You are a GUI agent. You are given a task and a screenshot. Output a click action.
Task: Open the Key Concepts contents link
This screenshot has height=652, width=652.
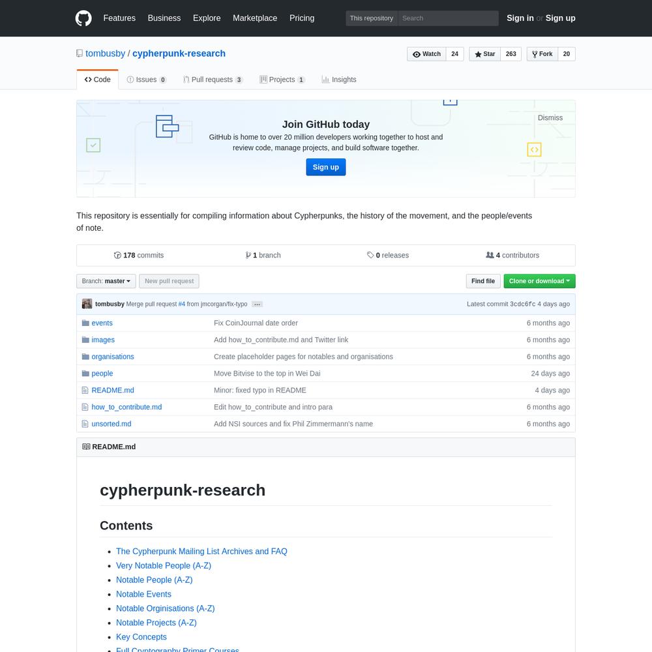coord(141,637)
